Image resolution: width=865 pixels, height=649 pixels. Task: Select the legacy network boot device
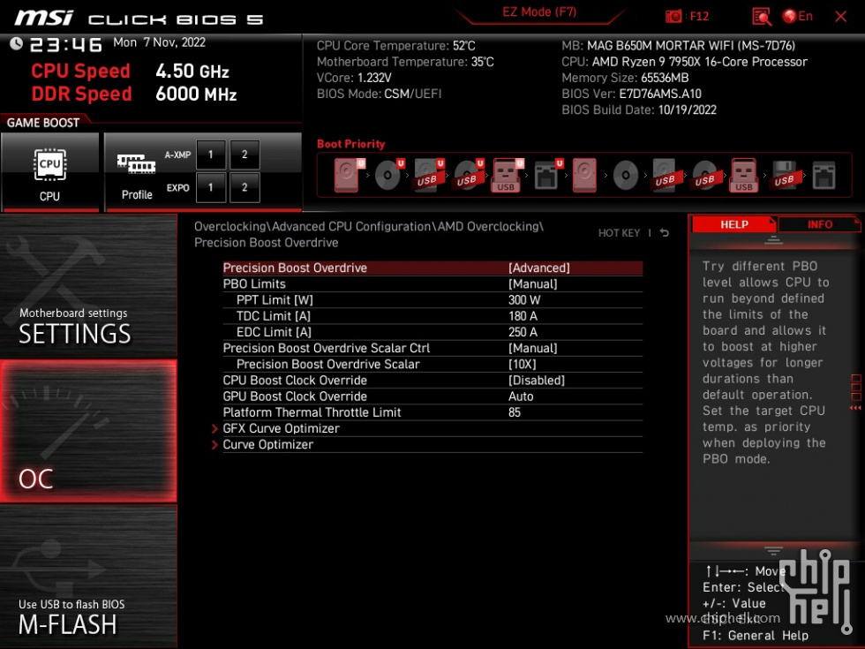[824, 176]
